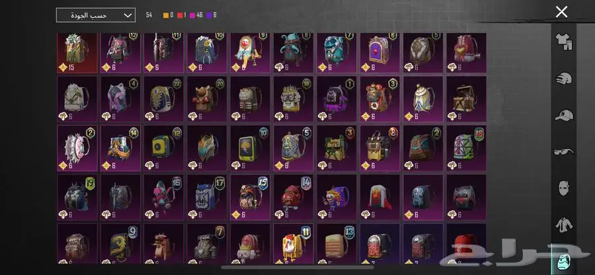Filter by the blue rarity swatch
The height and width of the screenshot is (275, 595).
point(209,15)
